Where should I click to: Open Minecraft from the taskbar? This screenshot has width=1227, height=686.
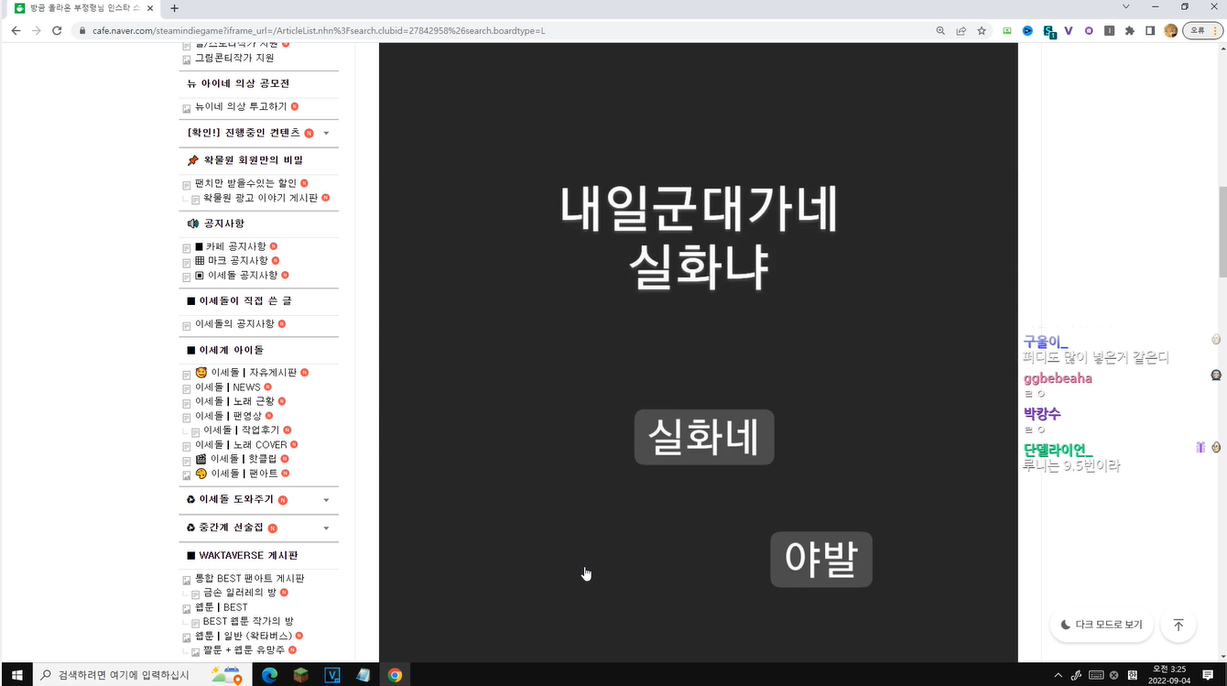coord(300,675)
